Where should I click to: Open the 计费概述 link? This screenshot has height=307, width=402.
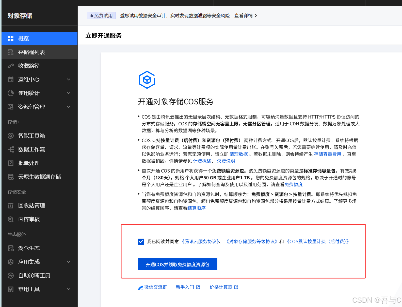202,161
